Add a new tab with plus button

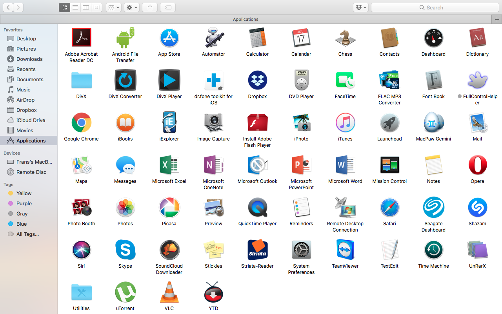497,19
